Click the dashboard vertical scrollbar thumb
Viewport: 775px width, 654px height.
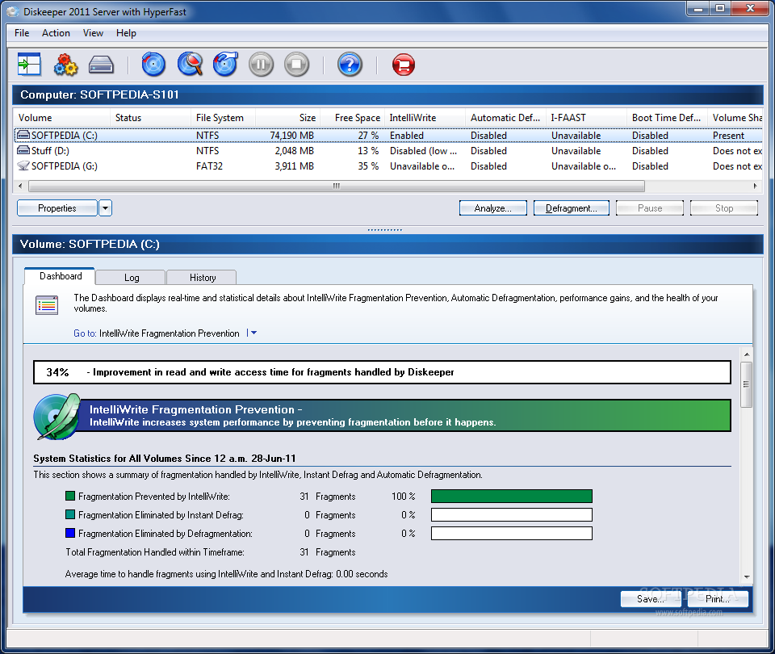click(746, 384)
